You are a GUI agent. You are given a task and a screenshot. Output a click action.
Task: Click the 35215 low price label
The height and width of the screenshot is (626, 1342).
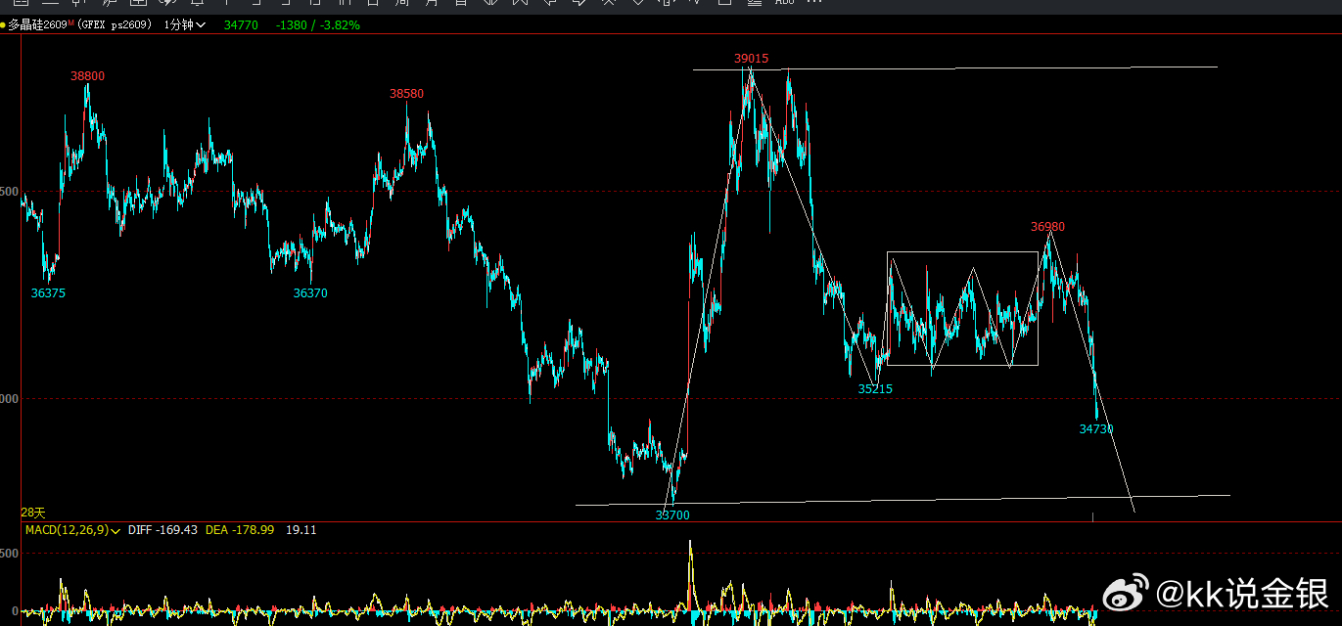pos(875,389)
